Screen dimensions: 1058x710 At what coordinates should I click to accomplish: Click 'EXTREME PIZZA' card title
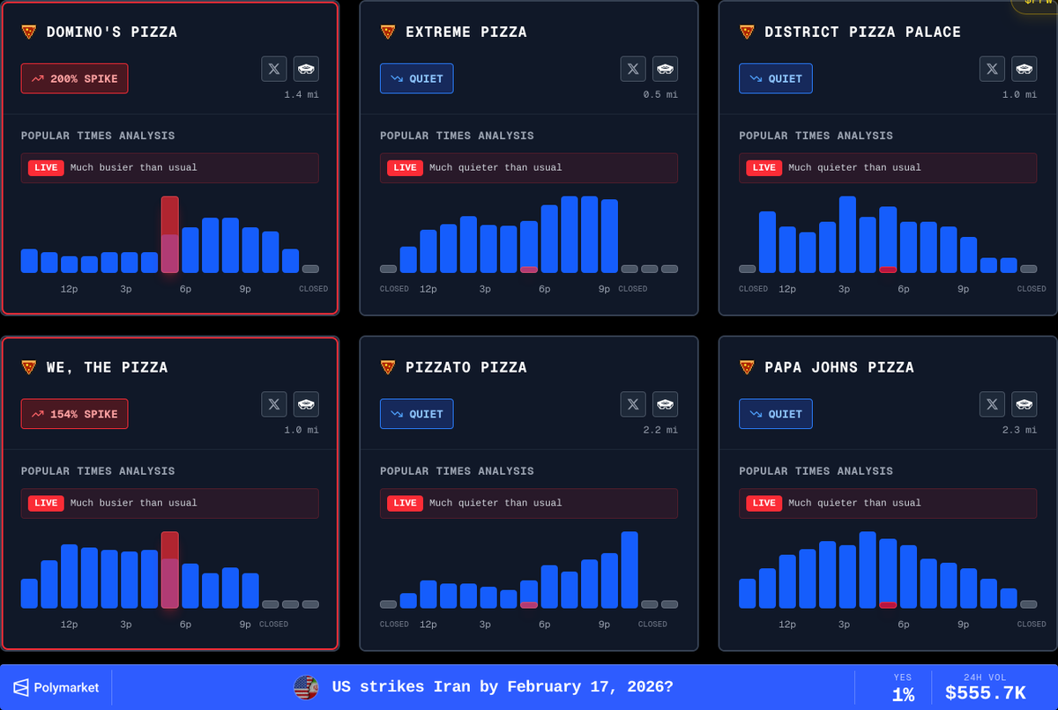point(466,32)
